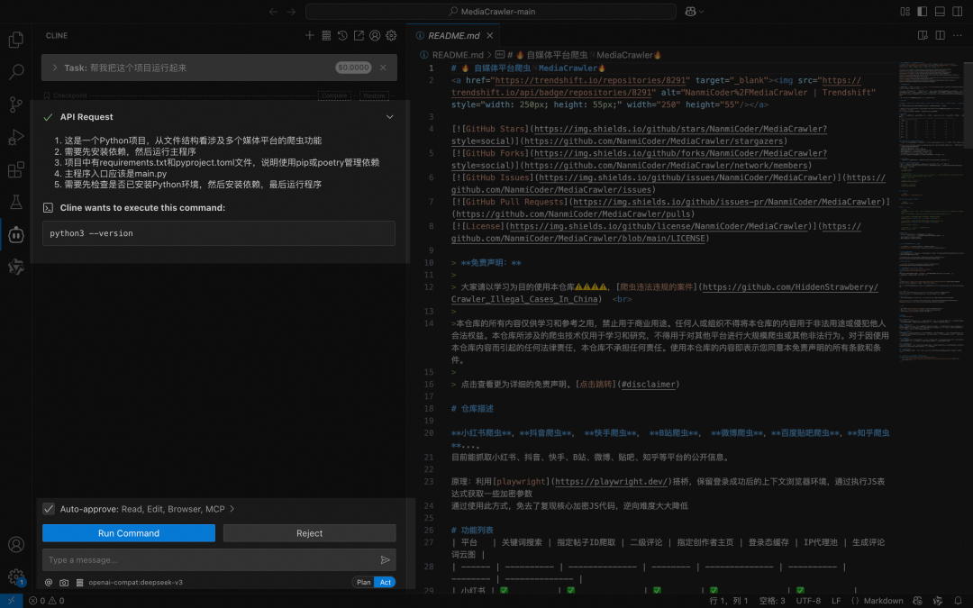Switch to Plan mode
This screenshot has height=608, width=973.
tap(364, 583)
